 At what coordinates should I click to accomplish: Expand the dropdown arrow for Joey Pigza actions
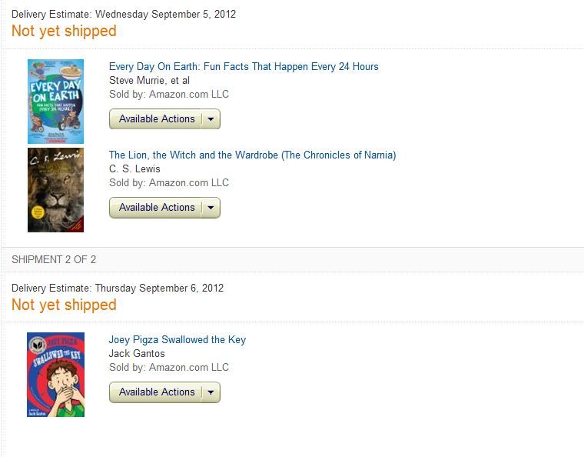pos(211,392)
